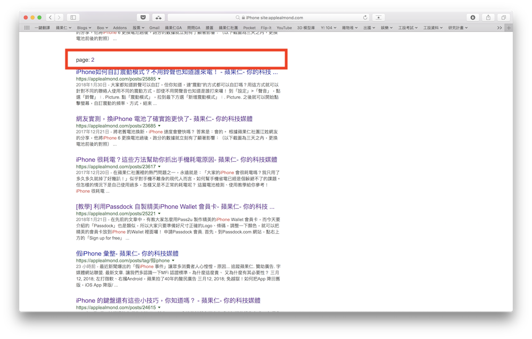
Task: Expand the 雜物堆 bookmarks folder
Action: [350, 28]
